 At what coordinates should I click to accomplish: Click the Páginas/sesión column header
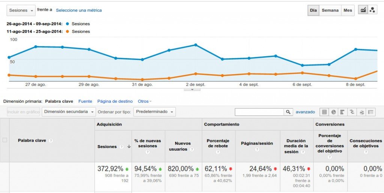[x=257, y=146]
